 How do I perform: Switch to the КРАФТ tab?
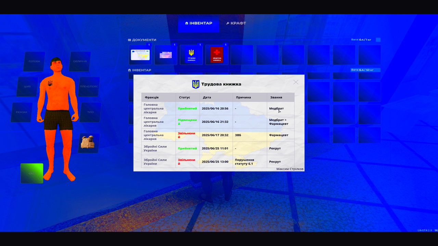[x=236, y=23]
